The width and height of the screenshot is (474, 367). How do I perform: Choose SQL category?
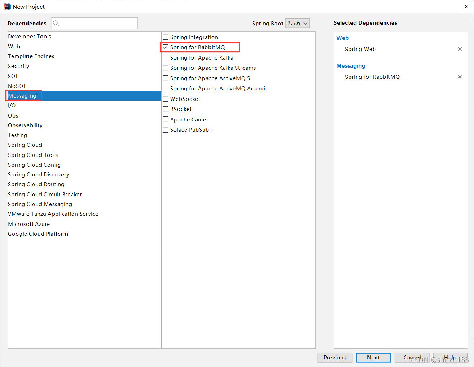[85, 76]
